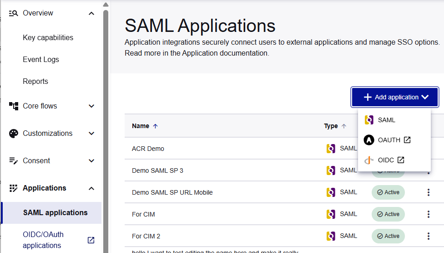Image resolution: width=444 pixels, height=253 pixels.
Task: Click the Overview search-list icon
Action: 13,13
